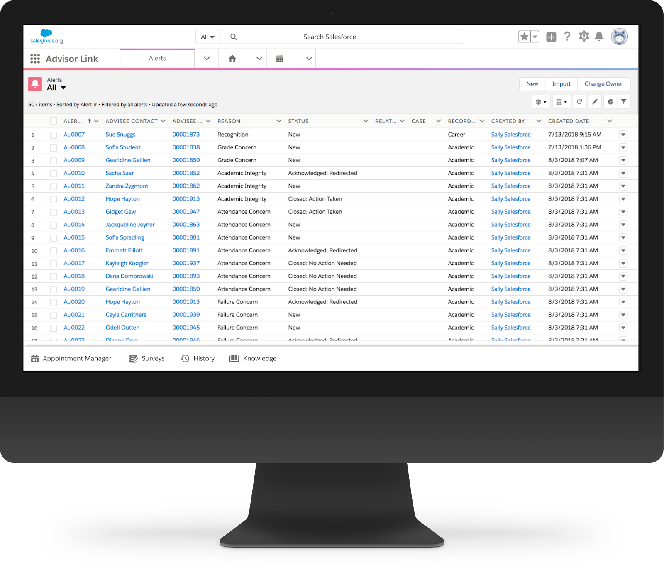Open Sue Snuggs advisee contact link
664x570 pixels.
(120, 135)
